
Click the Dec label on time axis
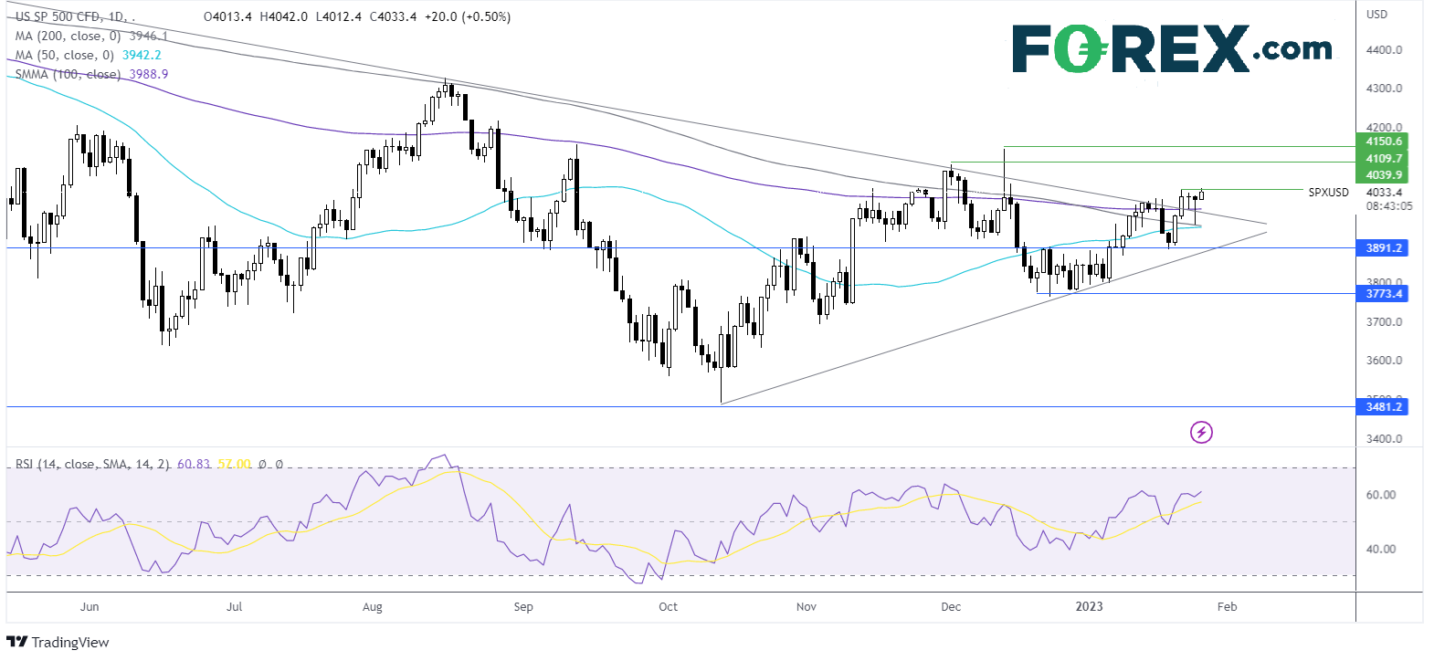coord(951,607)
